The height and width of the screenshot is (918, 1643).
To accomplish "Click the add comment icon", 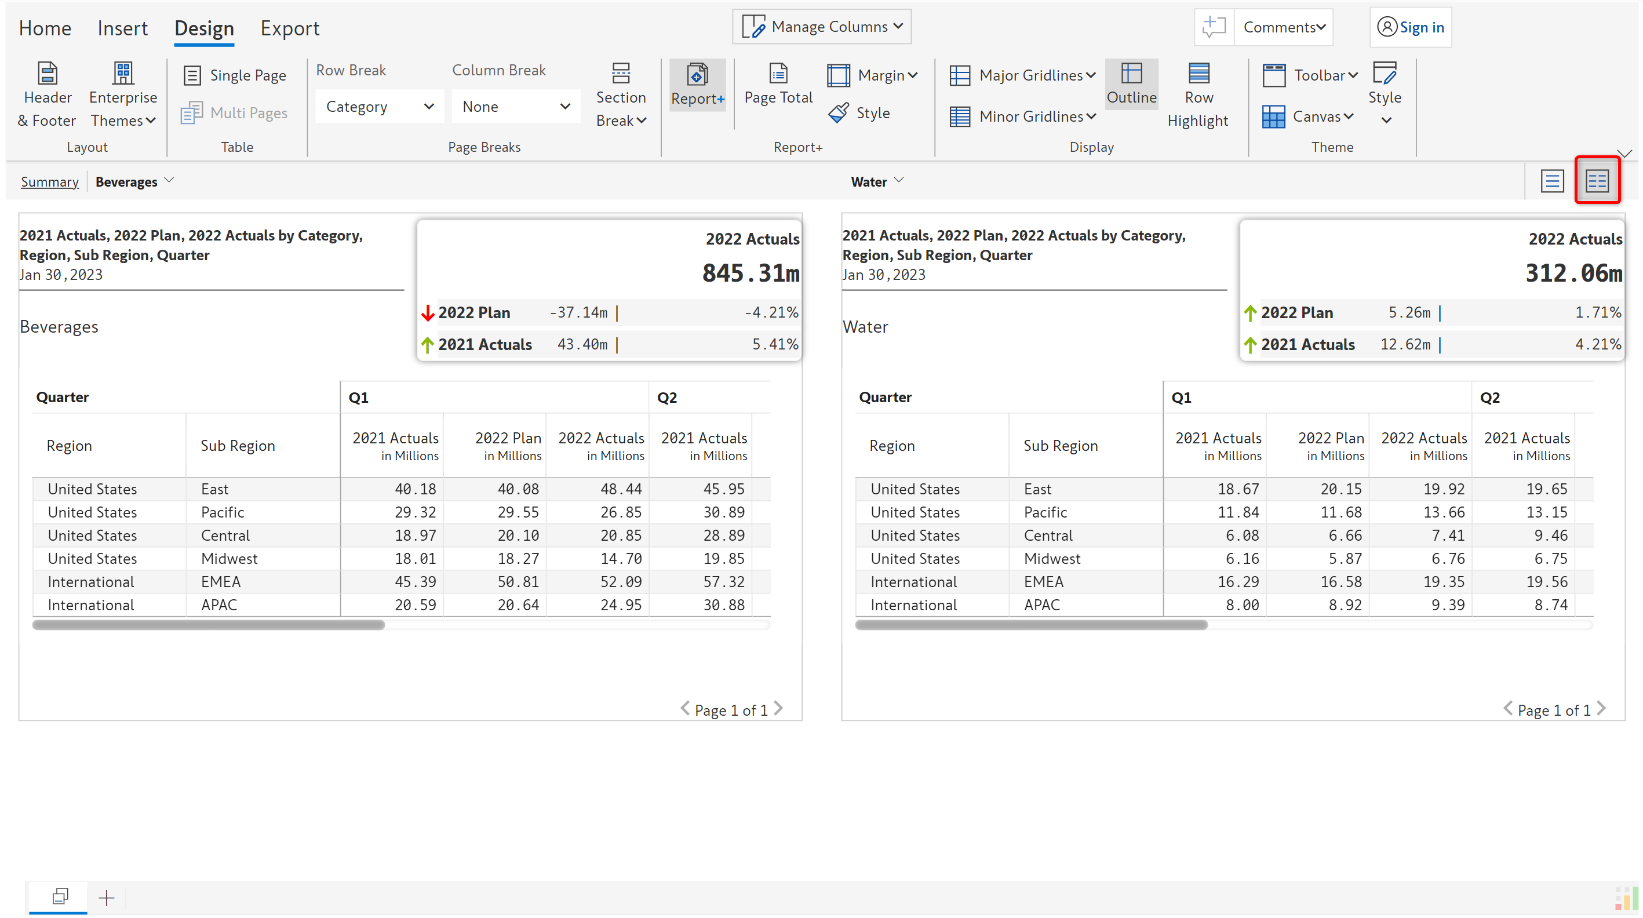I will tap(1213, 27).
